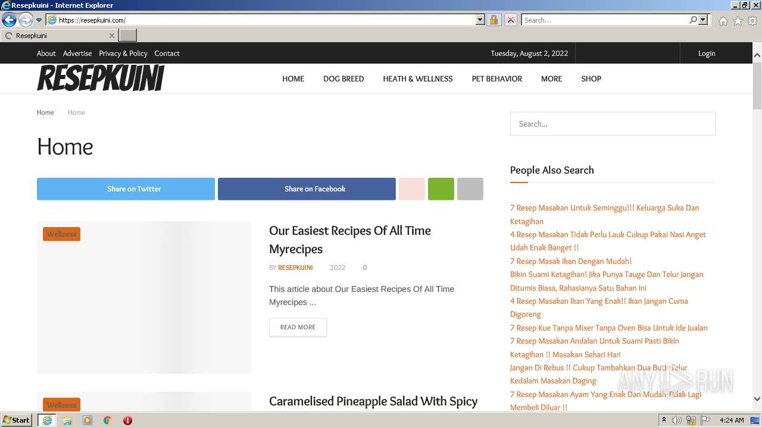Expand the address bar autocomplete dropdown
Screen dimensions: 762x428
(480, 20)
